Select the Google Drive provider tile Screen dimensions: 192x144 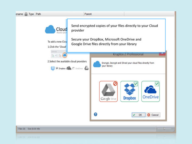(x=108, y=92)
